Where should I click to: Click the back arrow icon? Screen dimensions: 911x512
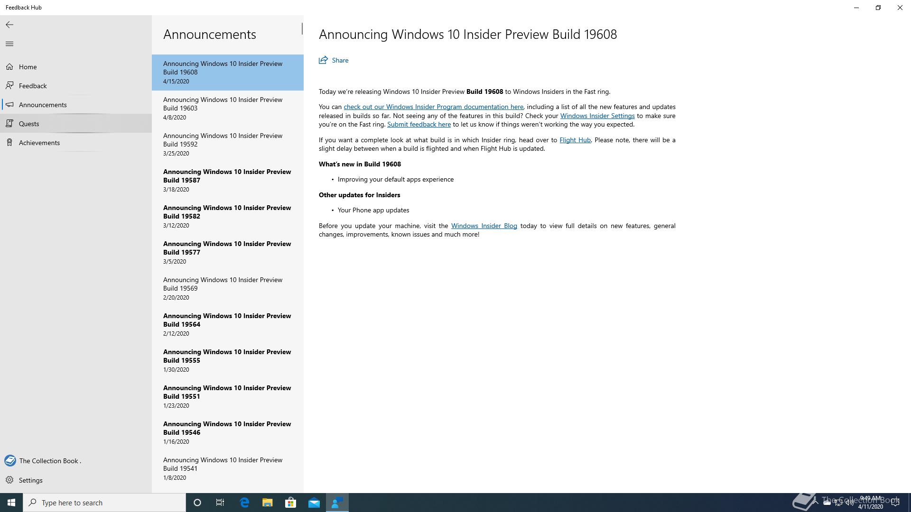[x=9, y=25]
